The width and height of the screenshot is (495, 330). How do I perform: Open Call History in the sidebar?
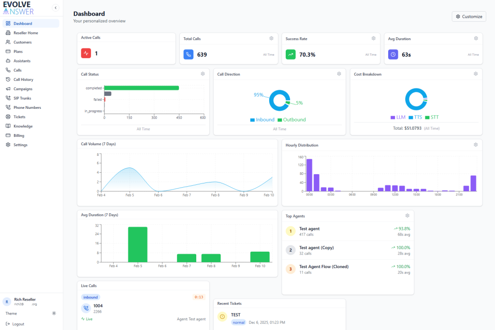pyautogui.click(x=23, y=79)
